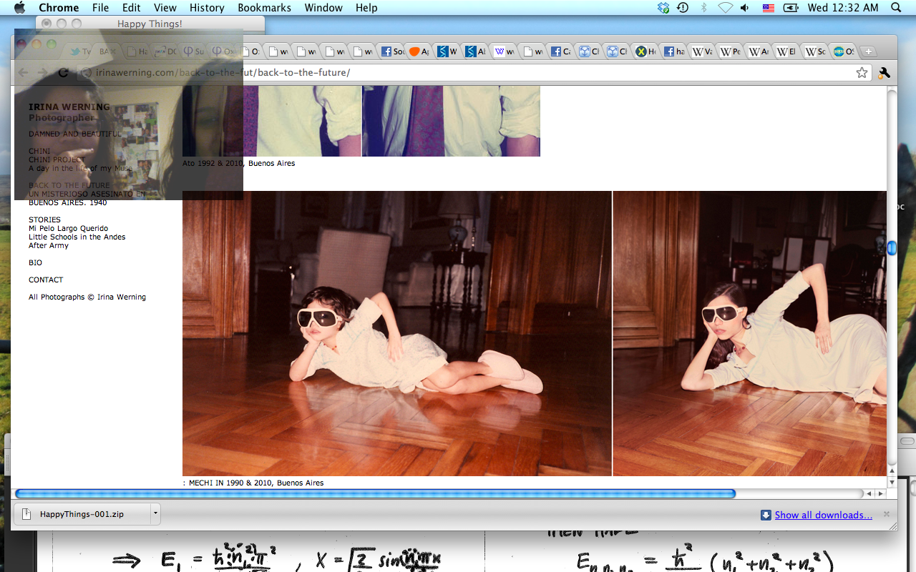The height and width of the screenshot is (572, 916).
Task: Open Spotlight search magnifier
Action: click(896, 8)
